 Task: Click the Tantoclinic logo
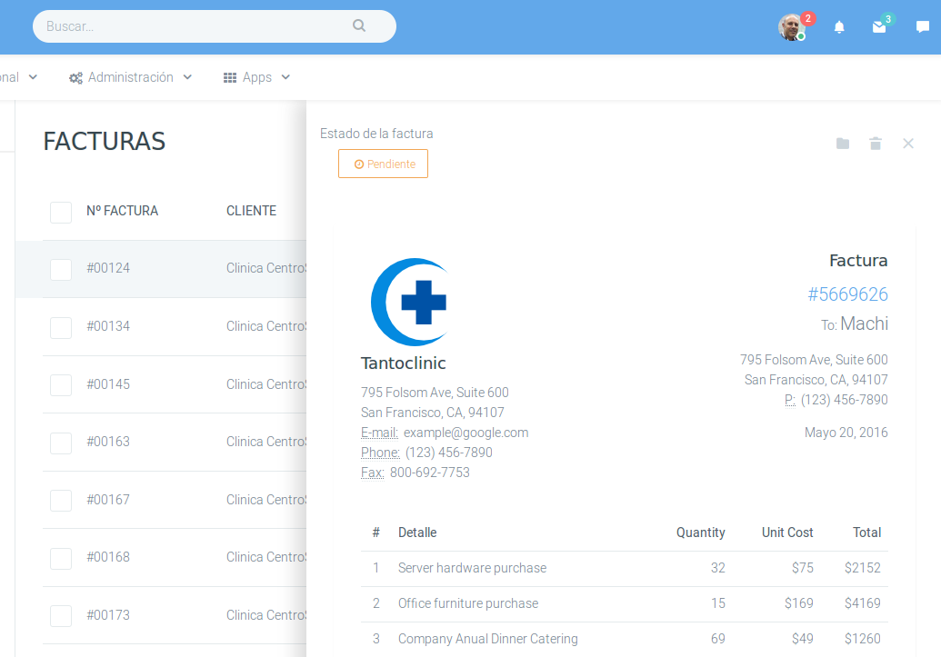click(409, 302)
